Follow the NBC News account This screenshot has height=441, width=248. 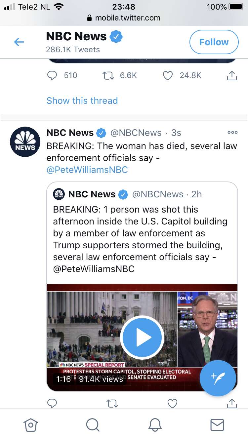tap(214, 42)
